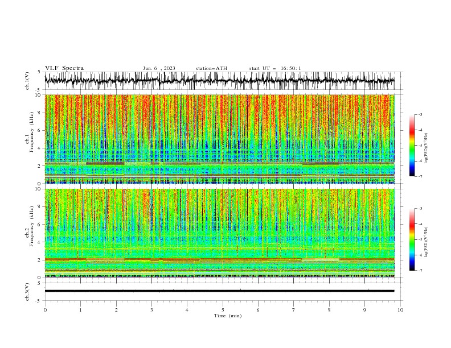
Task: Click the "6" tick on the time axis
Action: 258,310
